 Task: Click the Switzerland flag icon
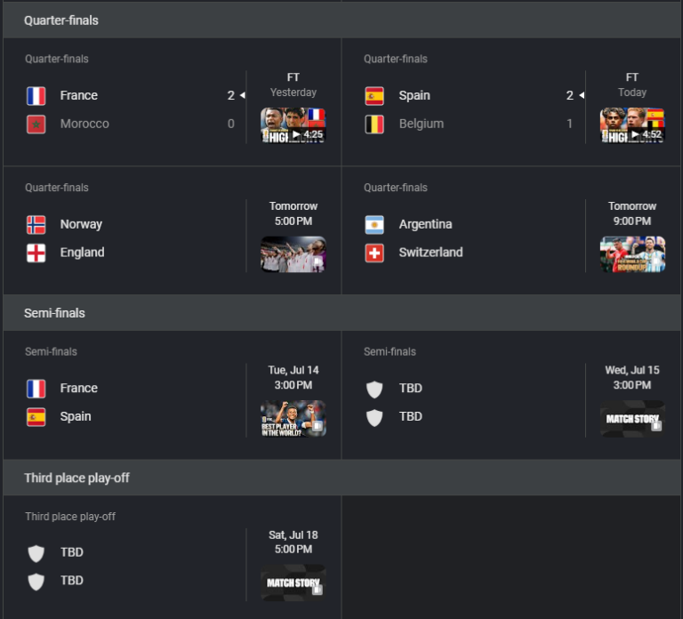pos(374,253)
